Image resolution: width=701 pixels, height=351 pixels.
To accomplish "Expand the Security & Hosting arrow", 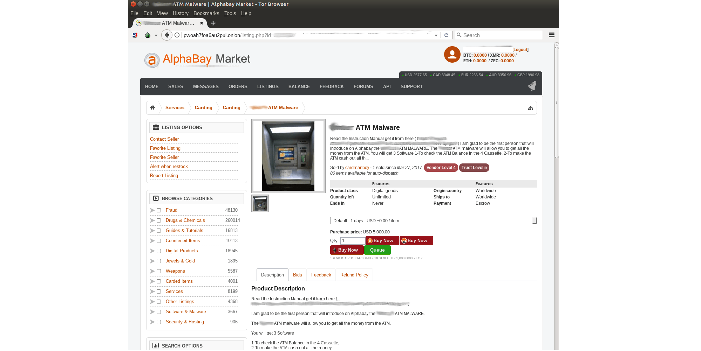I will point(152,322).
